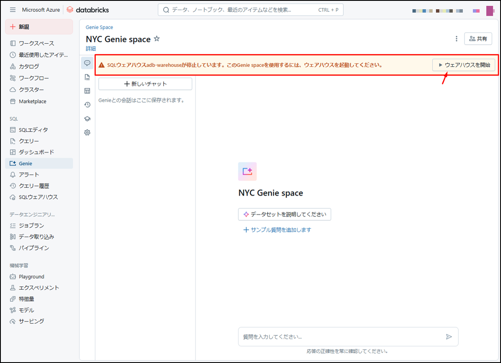Open 最近使用したアイテム in the sidebar
The height and width of the screenshot is (363, 501).
pyautogui.click(x=39, y=55)
